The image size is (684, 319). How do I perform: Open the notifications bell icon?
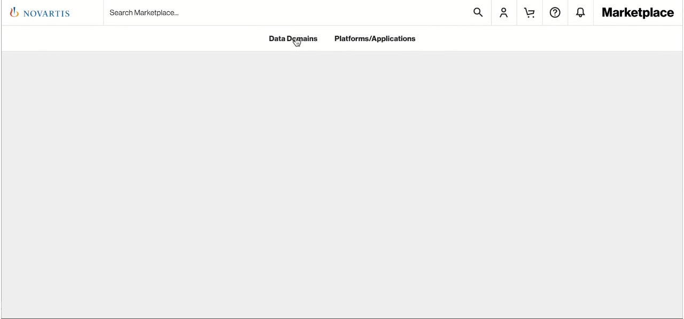click(580, 13)
